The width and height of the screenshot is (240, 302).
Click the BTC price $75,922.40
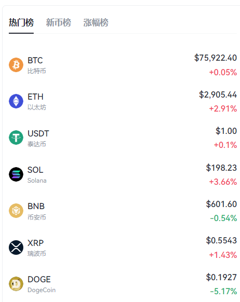pos(215,58)
